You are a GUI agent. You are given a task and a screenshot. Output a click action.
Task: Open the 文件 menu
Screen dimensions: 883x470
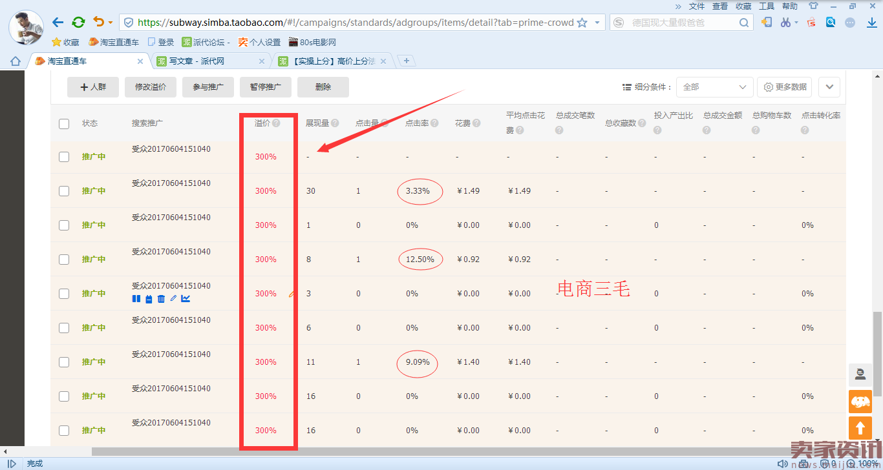pos(697,6)
